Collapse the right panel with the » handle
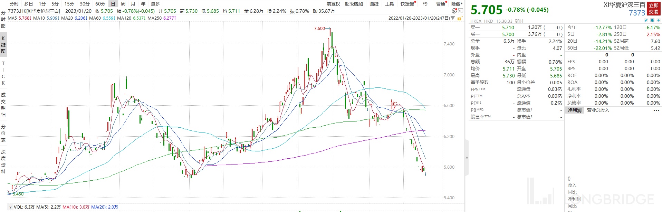The width and height of the screenshot is (662, 212). (467, 158)
